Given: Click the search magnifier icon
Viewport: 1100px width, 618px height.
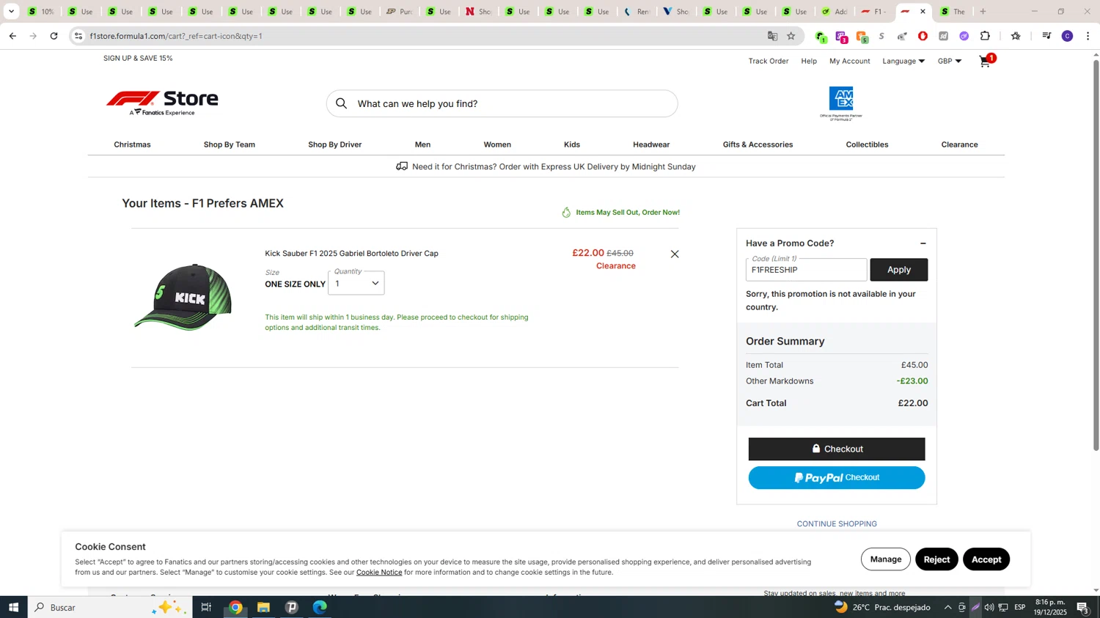Looking at the screenshot, I should pyautogui.click(x=341, y=104).
